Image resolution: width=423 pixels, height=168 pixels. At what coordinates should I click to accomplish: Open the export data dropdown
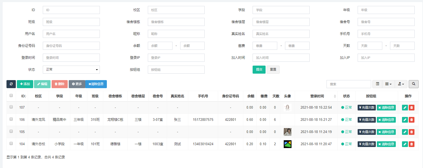tap(401, 84)
